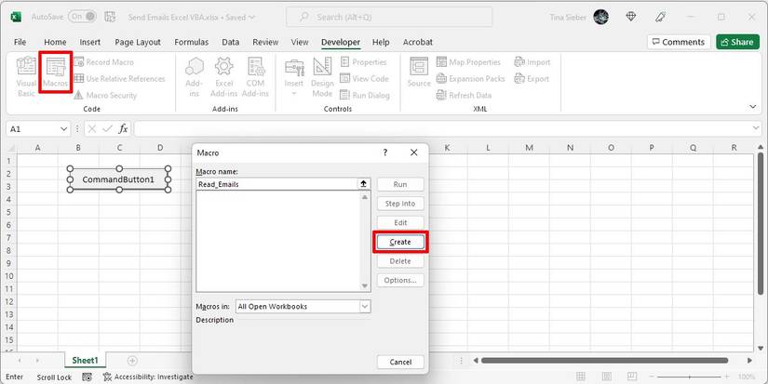Toggle Use Relative References
This screenshot has height=384, width=768.
tap(119, 79)
